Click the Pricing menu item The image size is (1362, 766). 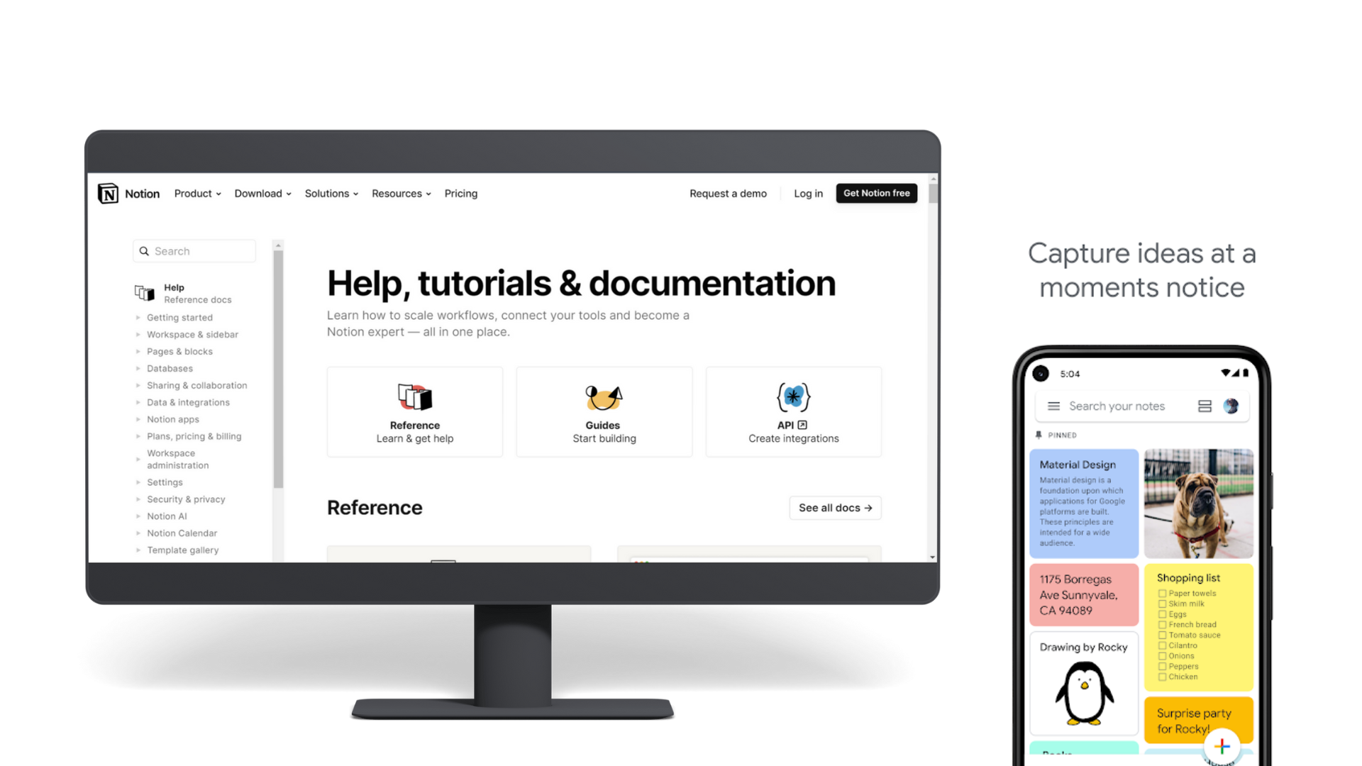tap(461, 193)
